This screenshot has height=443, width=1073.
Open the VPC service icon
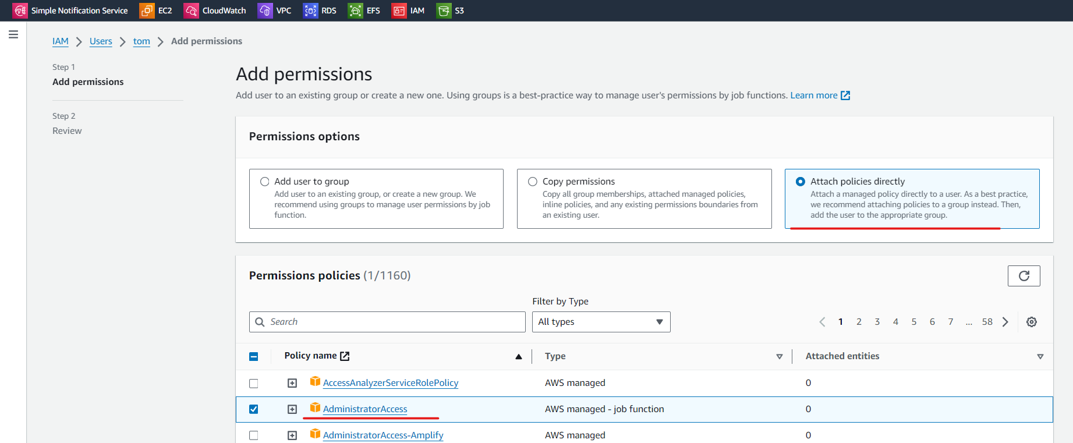[x=265, y=10]
